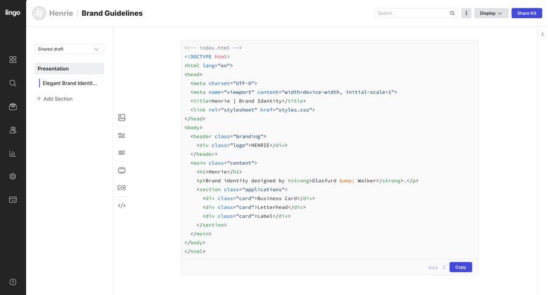Open the members people icon in sidebar
The image size is (548, 295).
point(13,130)
